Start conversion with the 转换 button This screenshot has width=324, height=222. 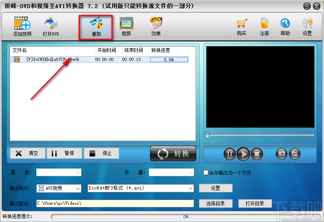click(x=173, y=153)
